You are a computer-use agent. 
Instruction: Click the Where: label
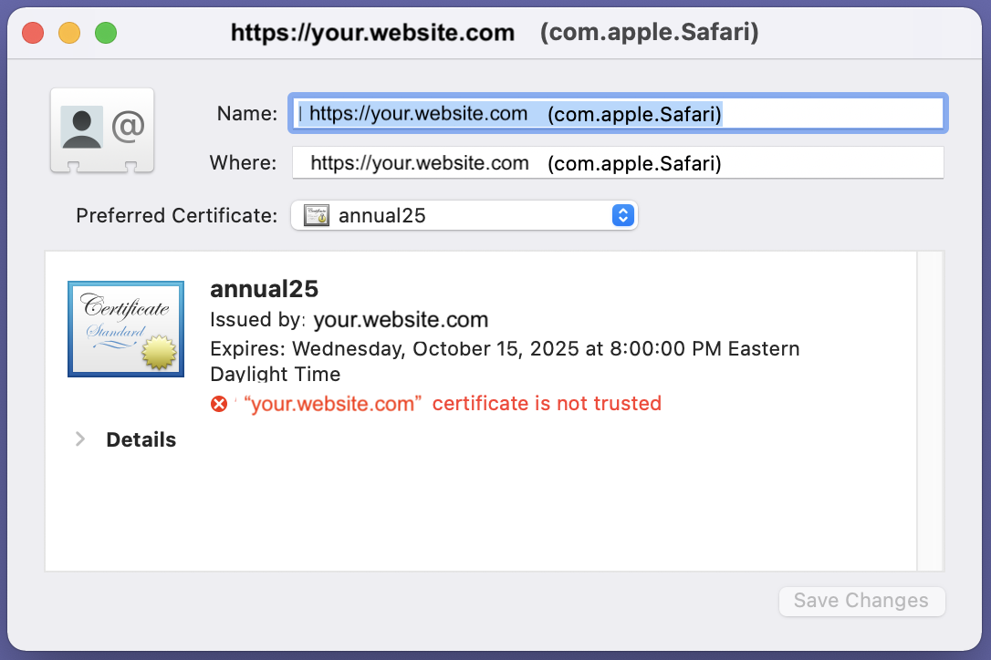244,163
